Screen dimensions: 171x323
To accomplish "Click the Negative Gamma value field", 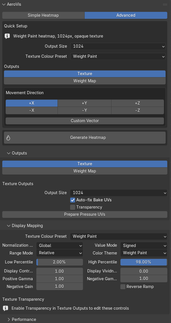I will pyautogui.click(x=144, y=279).
